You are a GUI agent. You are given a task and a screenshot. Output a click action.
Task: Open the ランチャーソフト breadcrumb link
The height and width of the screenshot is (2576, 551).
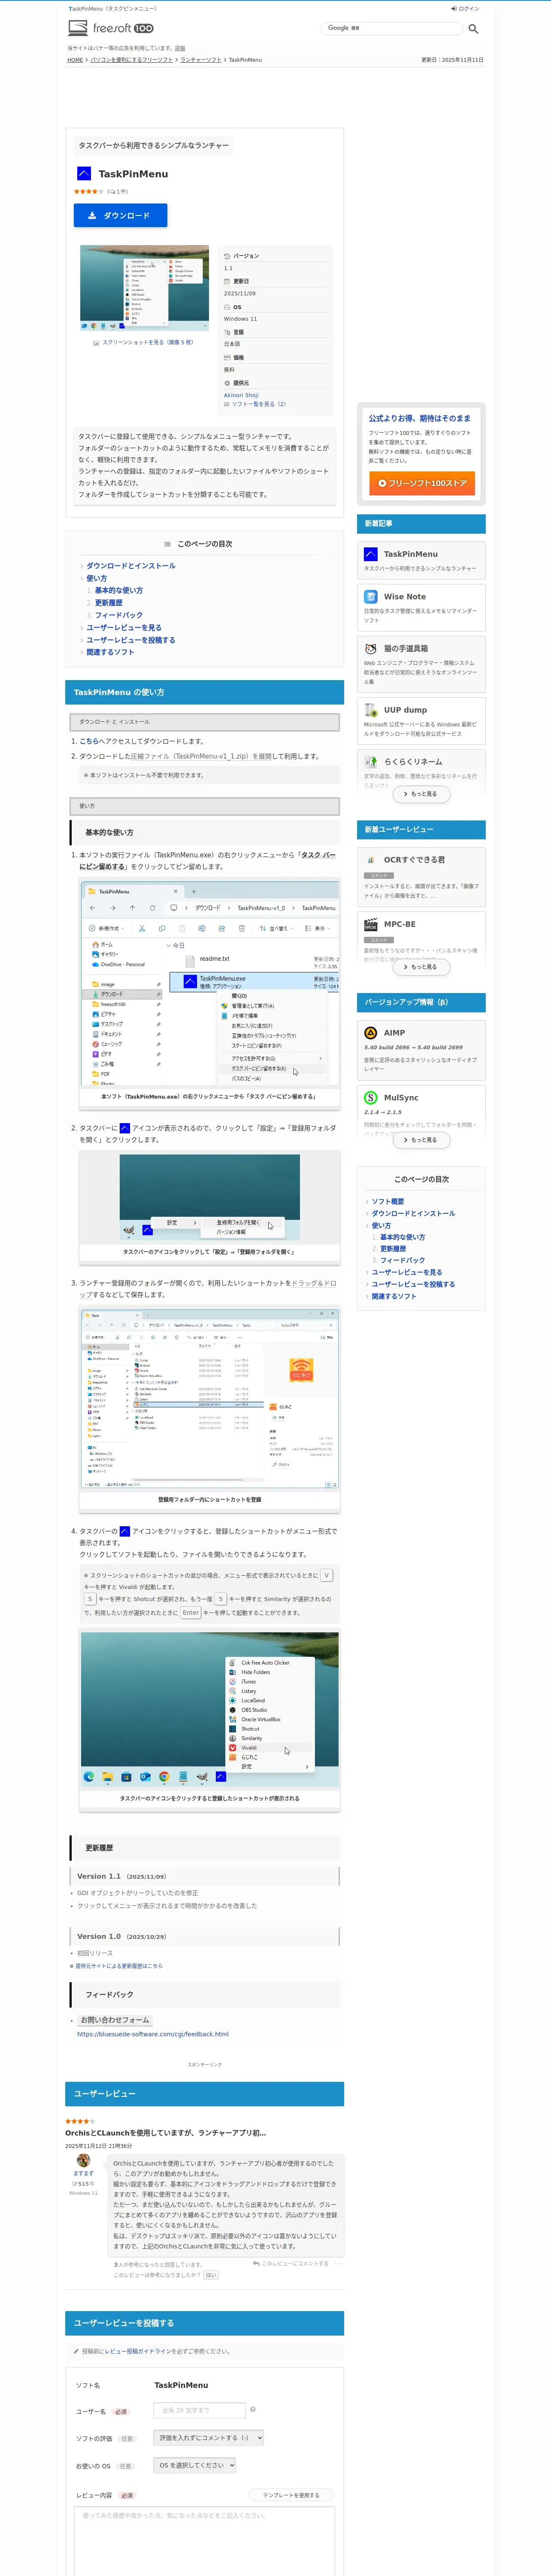[x=201, y=60]
